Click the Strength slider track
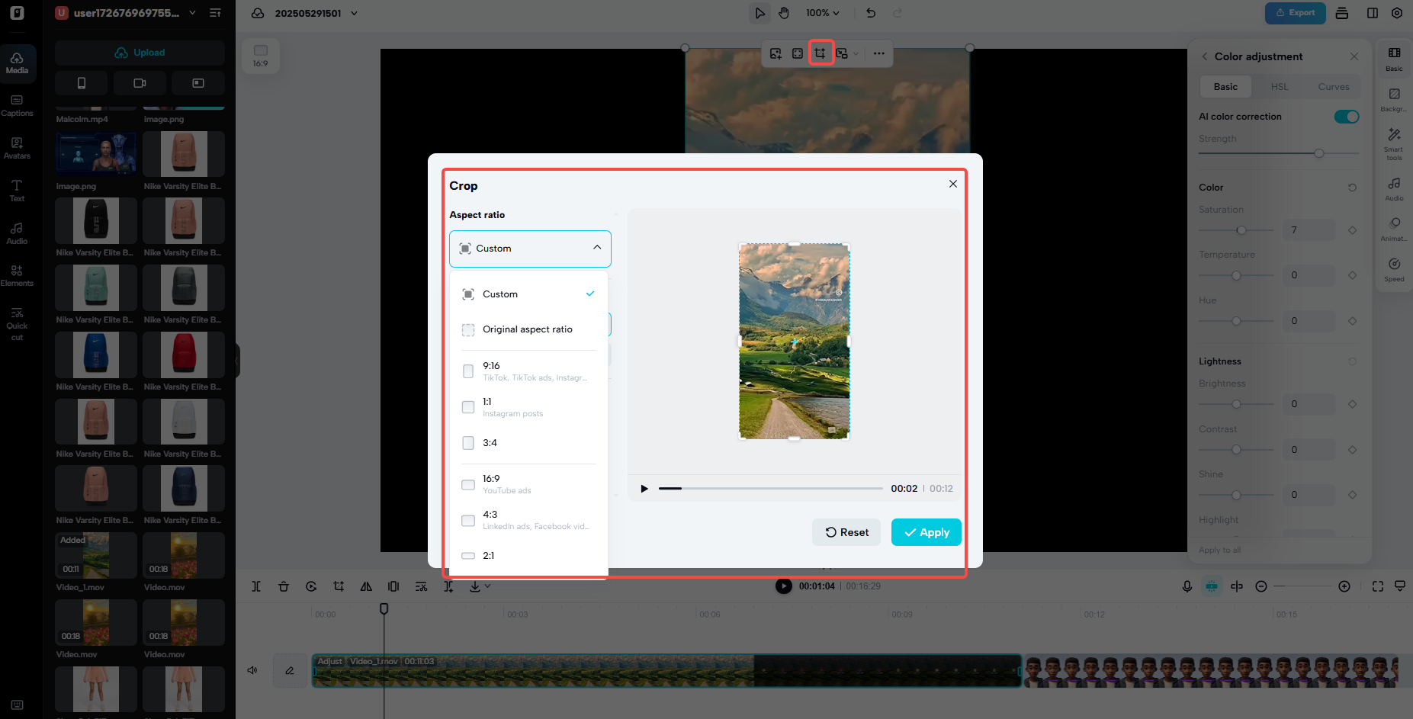The width and height of the screenshot is (1413, 719). (1279, 153)
